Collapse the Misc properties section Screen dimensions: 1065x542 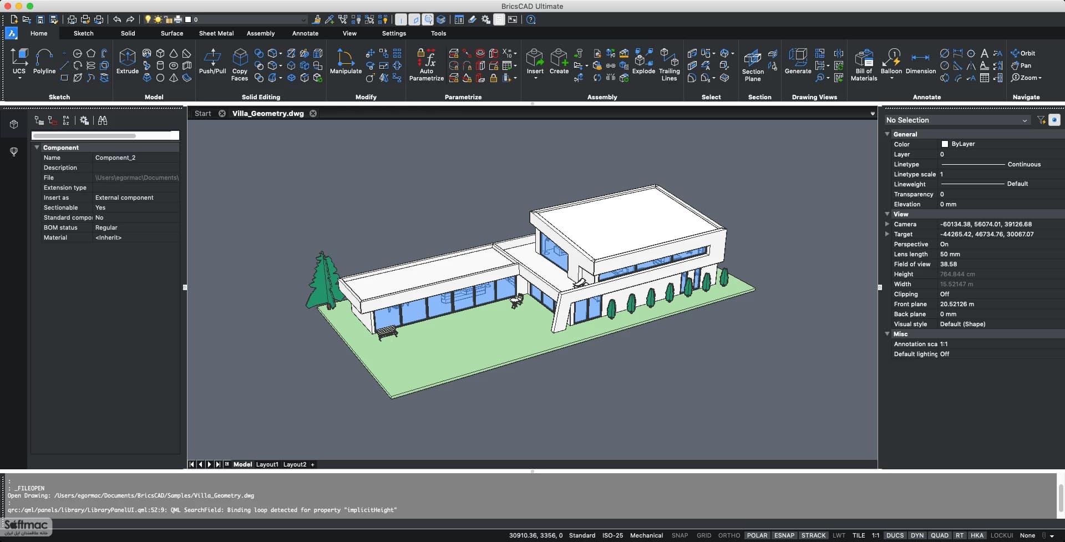pyautogui.click(x=887, y=334)
